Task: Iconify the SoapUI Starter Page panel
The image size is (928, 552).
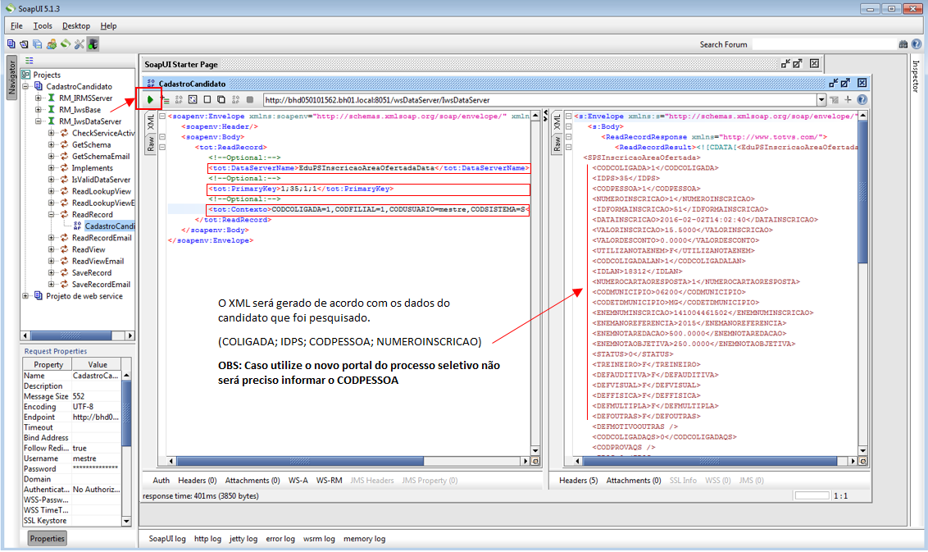Action: (785, 63)
